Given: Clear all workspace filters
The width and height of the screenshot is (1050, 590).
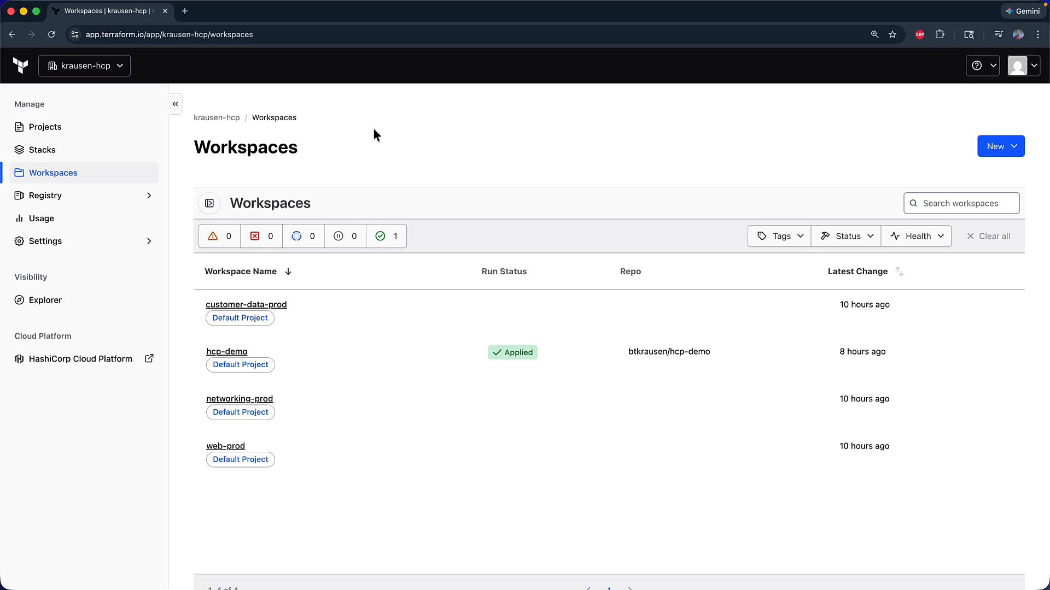Looking at the screenshot, I should [988, 236].
